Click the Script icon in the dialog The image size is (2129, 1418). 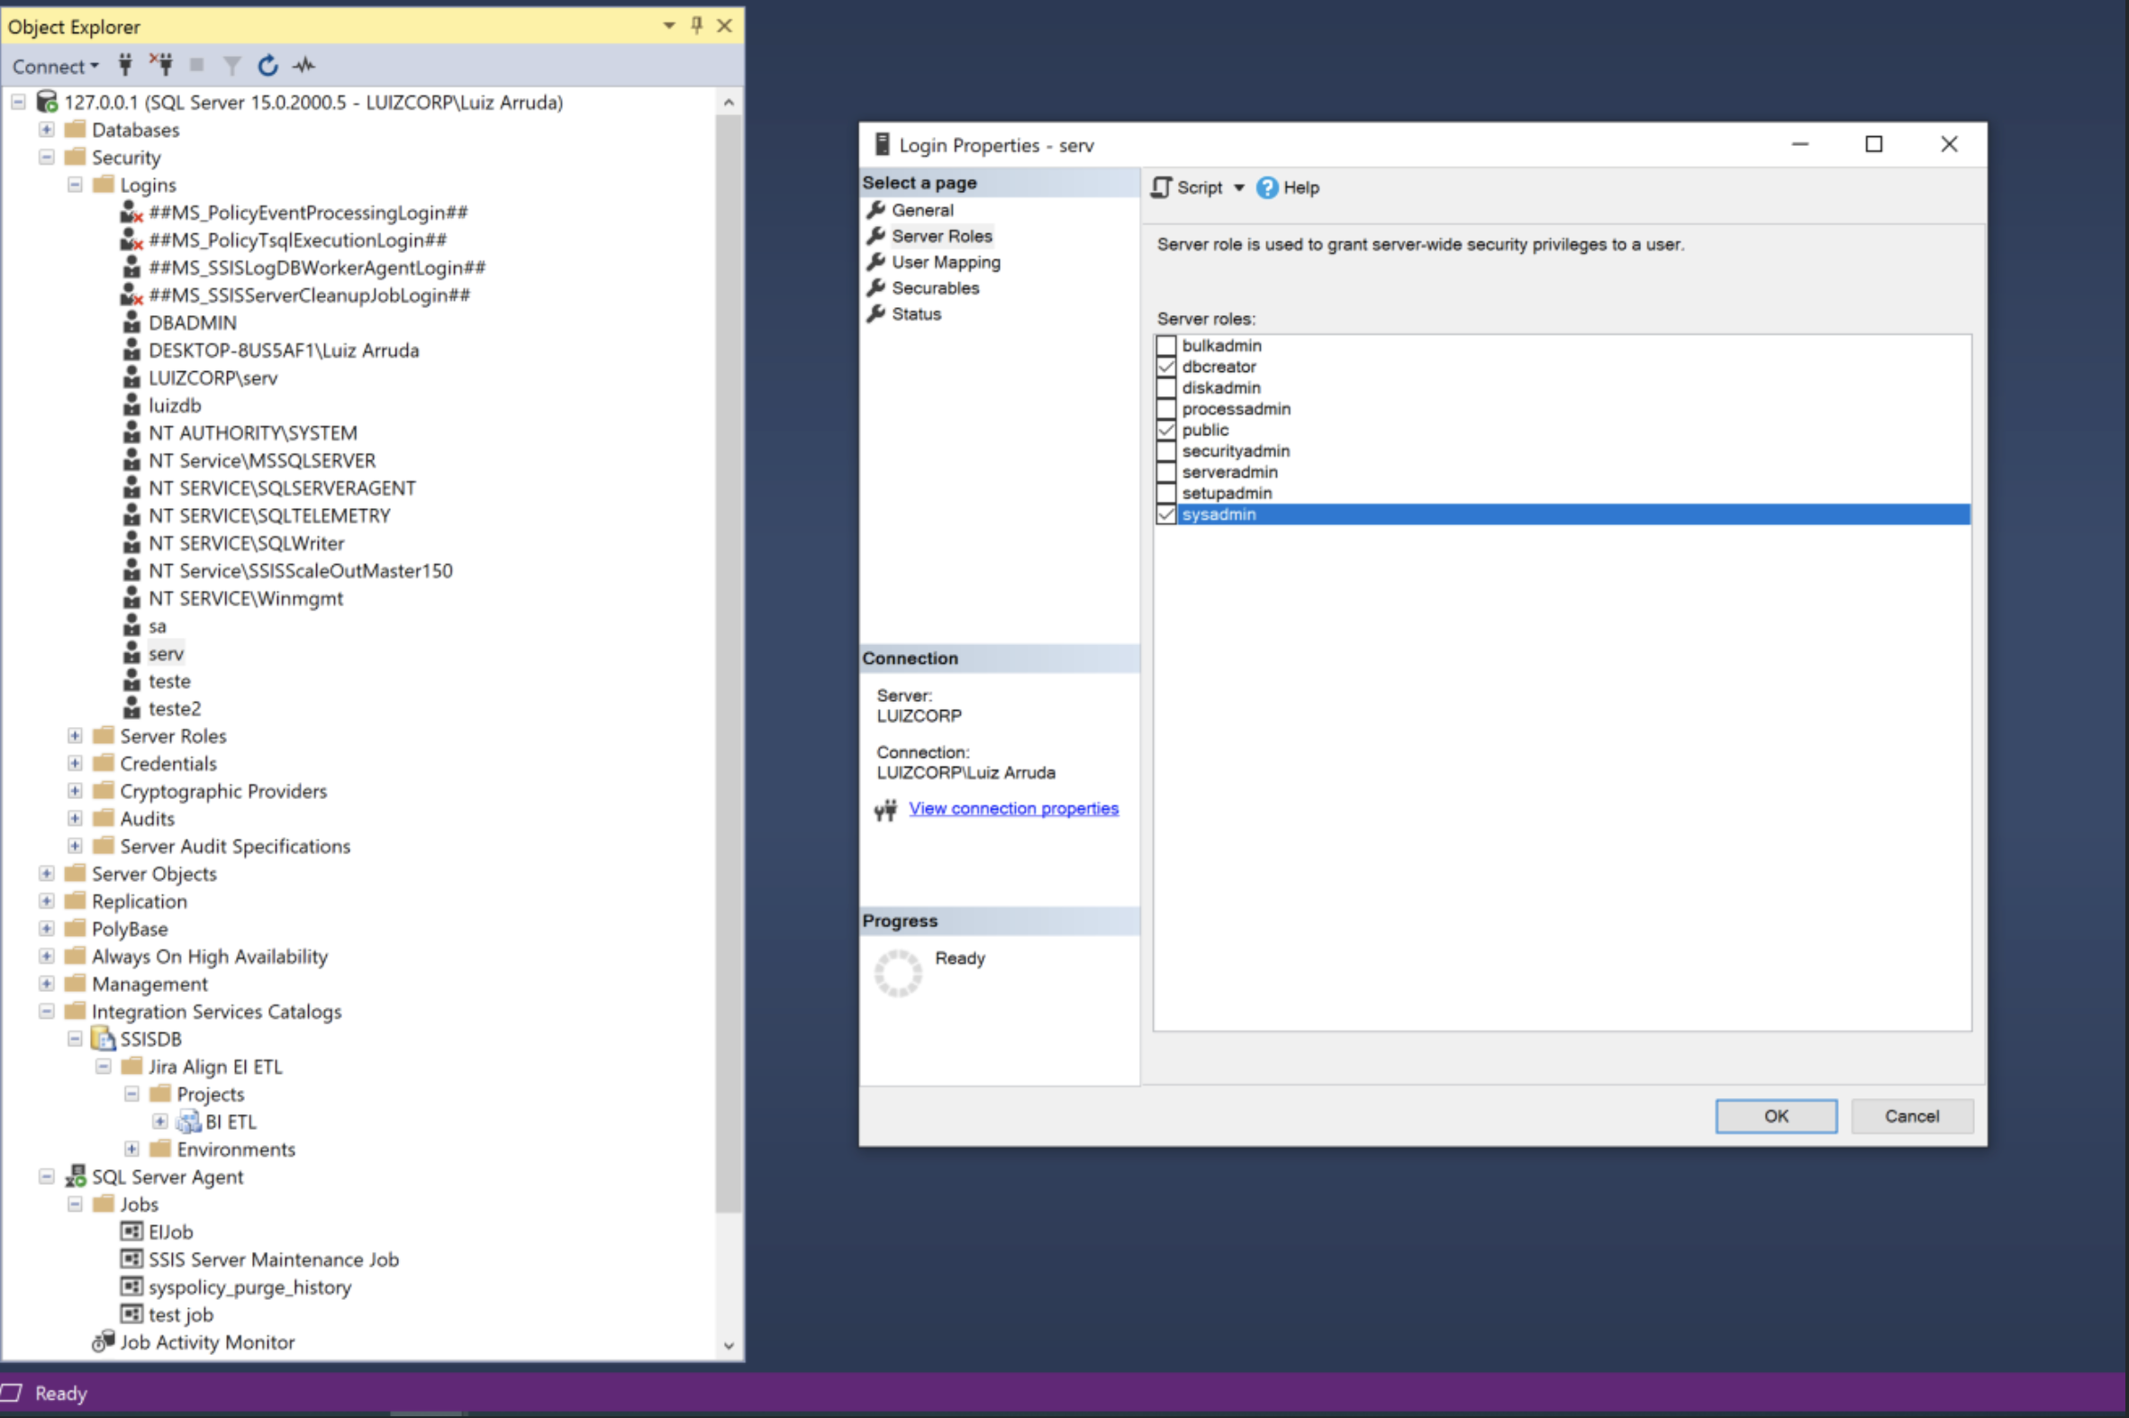click(1162, 187)
